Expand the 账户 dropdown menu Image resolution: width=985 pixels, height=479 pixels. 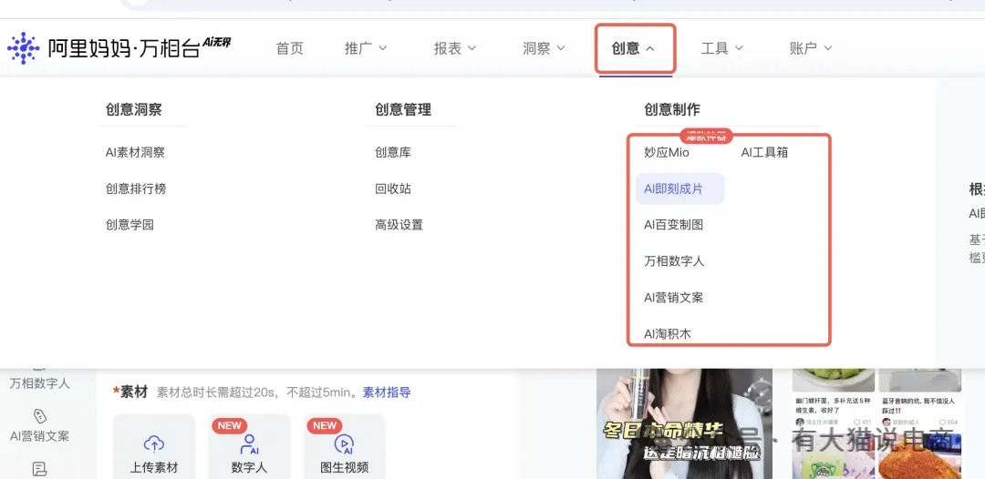(x=811, y=48)
